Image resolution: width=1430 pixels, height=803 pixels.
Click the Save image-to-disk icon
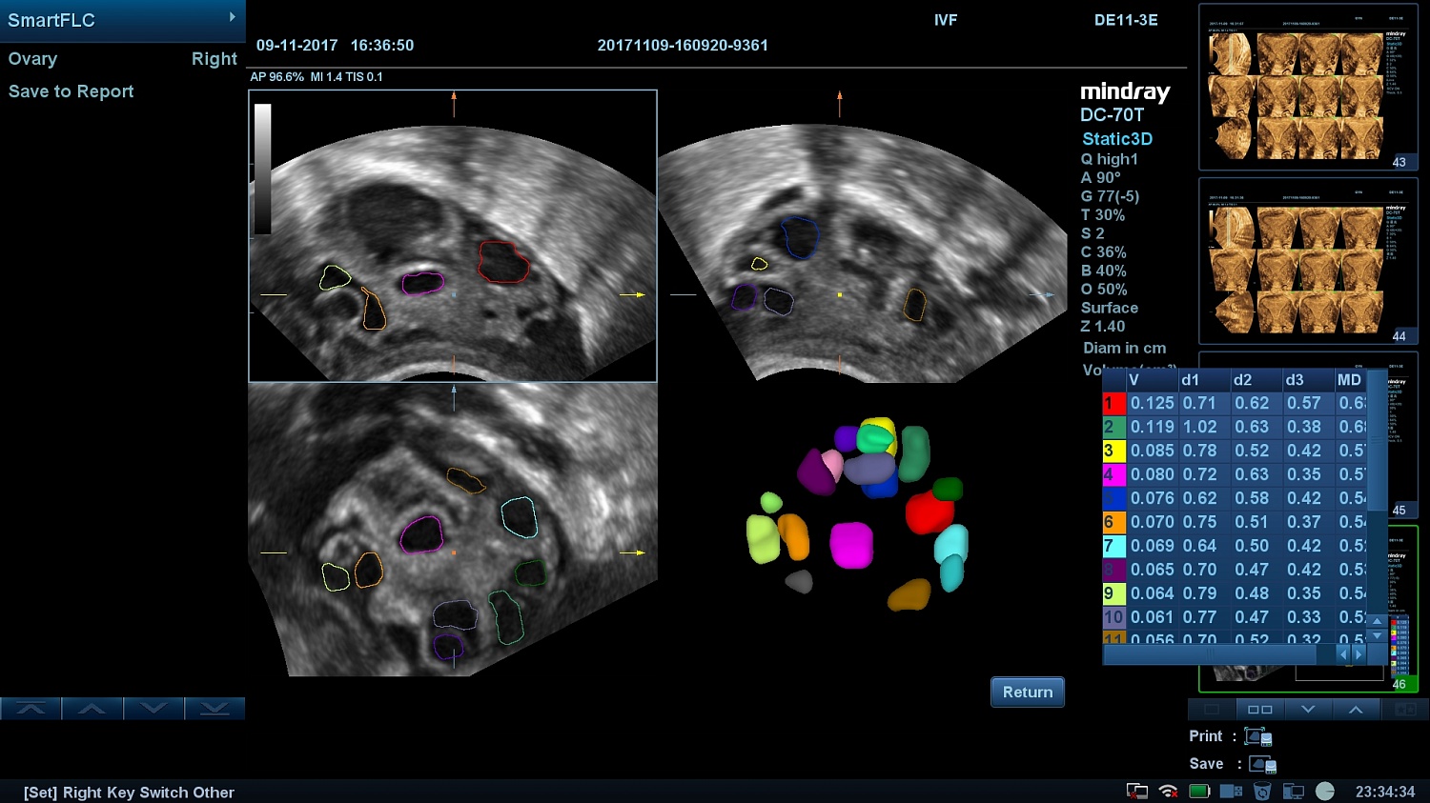(x=1262, y=764)
